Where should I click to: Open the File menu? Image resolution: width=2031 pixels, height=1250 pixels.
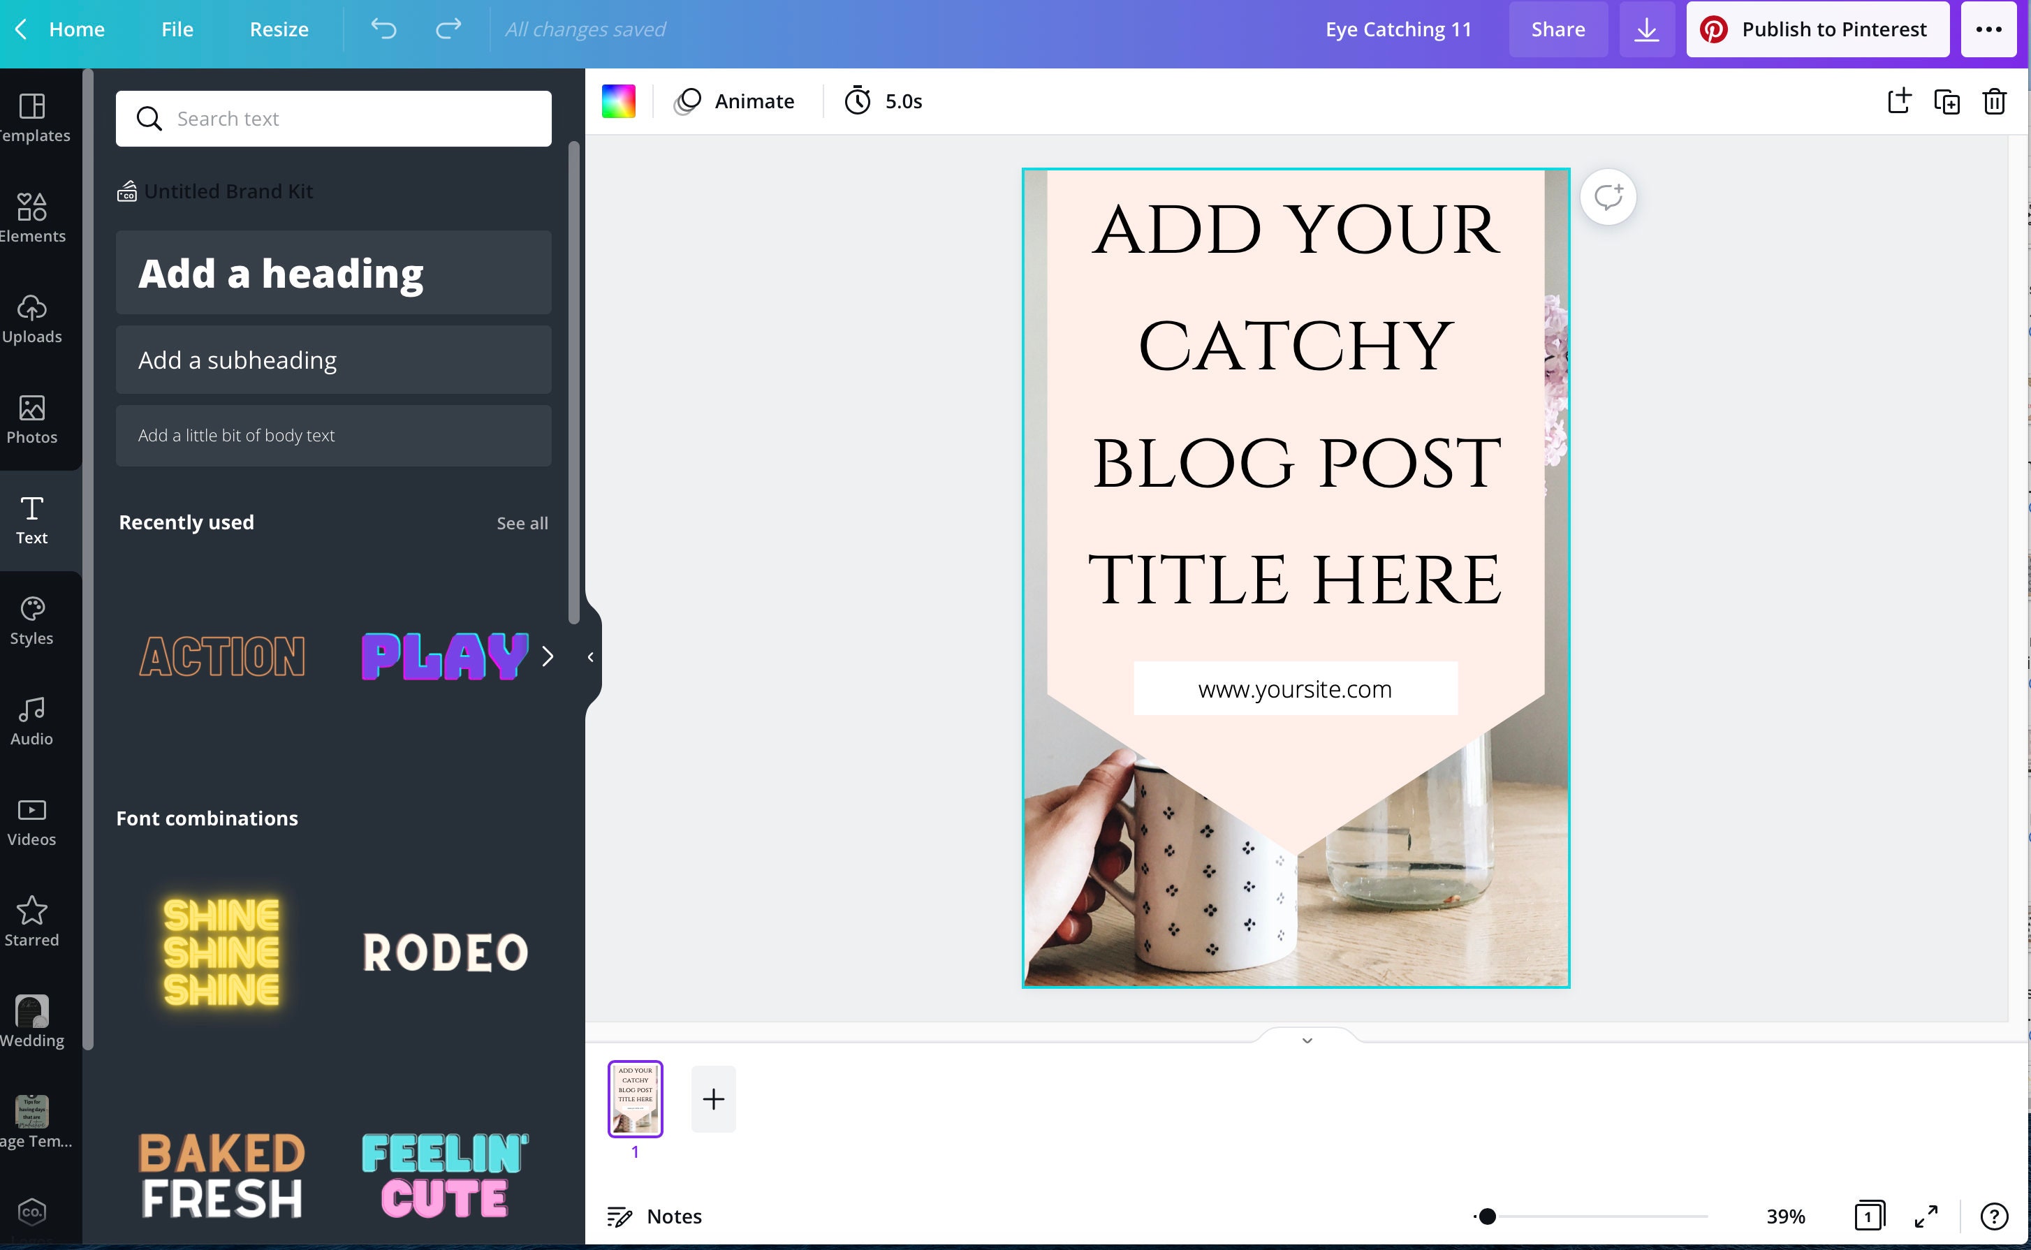tap(177, 29)
